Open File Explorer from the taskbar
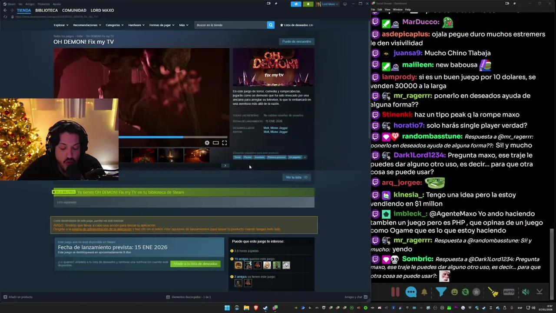Image resolution: width=556 pixels, height=313 pixels. 246,308
